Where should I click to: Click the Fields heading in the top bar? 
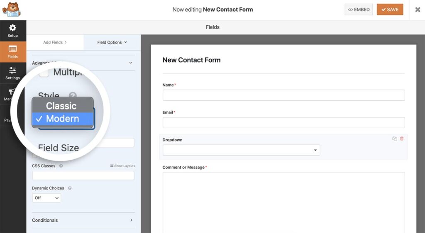pyautogui.click(x=212, y=27)
